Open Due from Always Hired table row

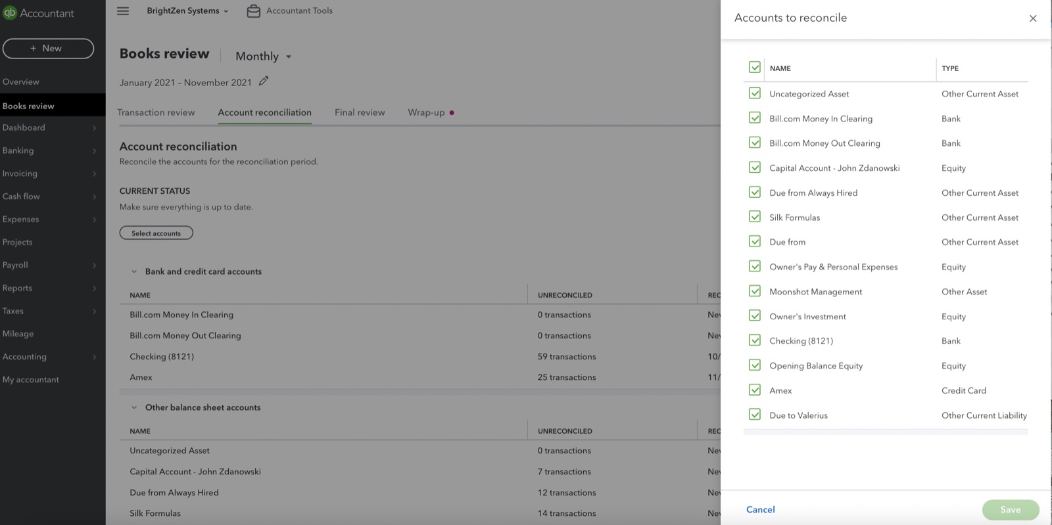174,493
